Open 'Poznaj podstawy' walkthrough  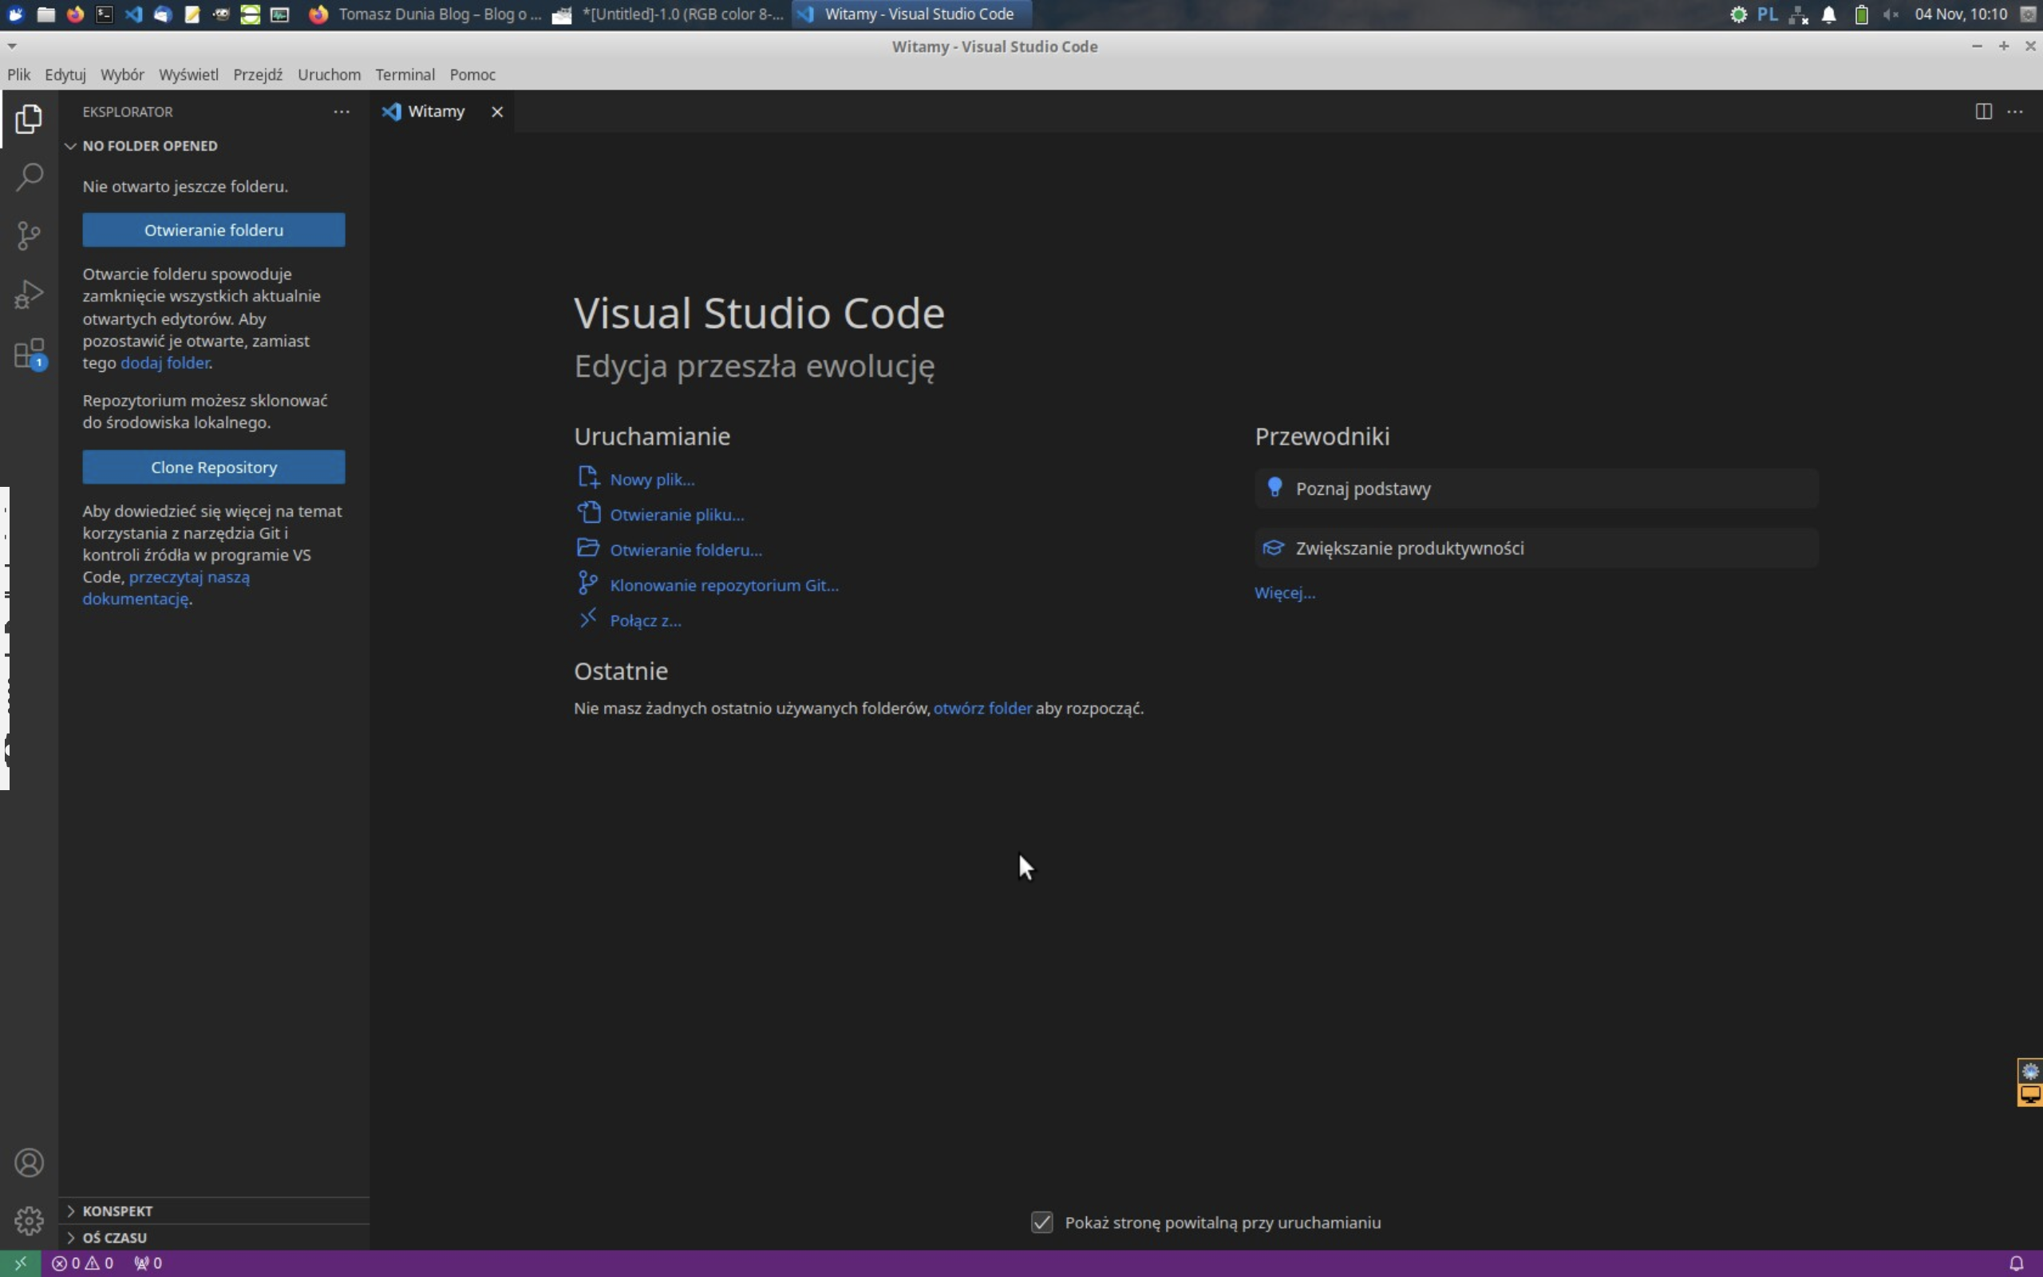point(1362,489)
